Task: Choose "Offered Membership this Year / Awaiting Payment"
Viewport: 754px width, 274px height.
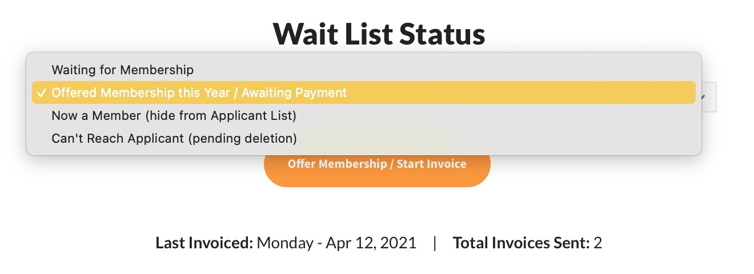Action: 199,92
